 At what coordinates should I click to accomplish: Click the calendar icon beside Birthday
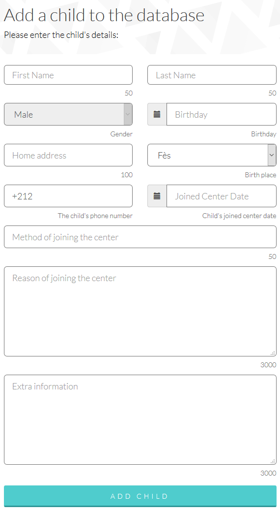pyautogui.click(x=157, y=114)
